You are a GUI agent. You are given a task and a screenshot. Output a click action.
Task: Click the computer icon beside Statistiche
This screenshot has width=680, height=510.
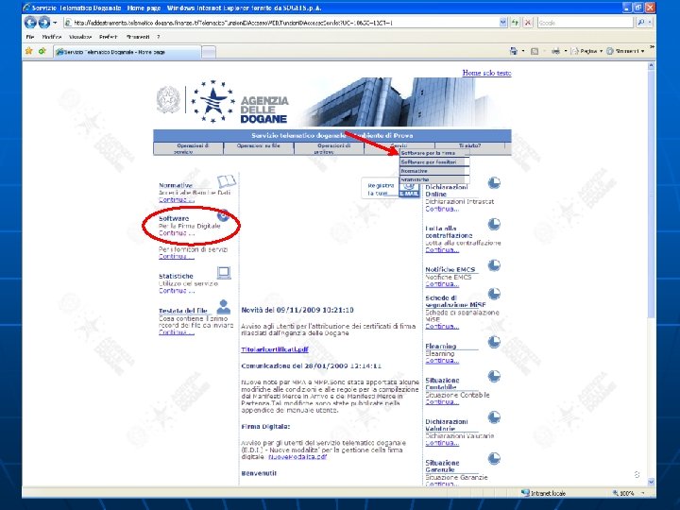224,273
